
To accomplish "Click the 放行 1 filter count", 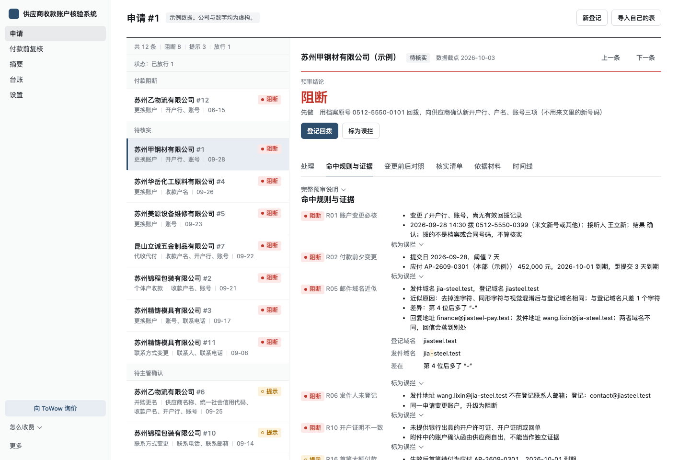I will coord(222,46).
